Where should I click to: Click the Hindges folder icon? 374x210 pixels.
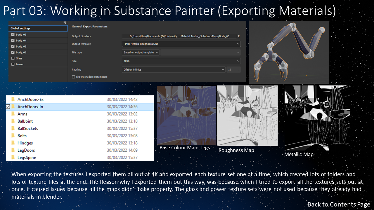tap(13, 143)
